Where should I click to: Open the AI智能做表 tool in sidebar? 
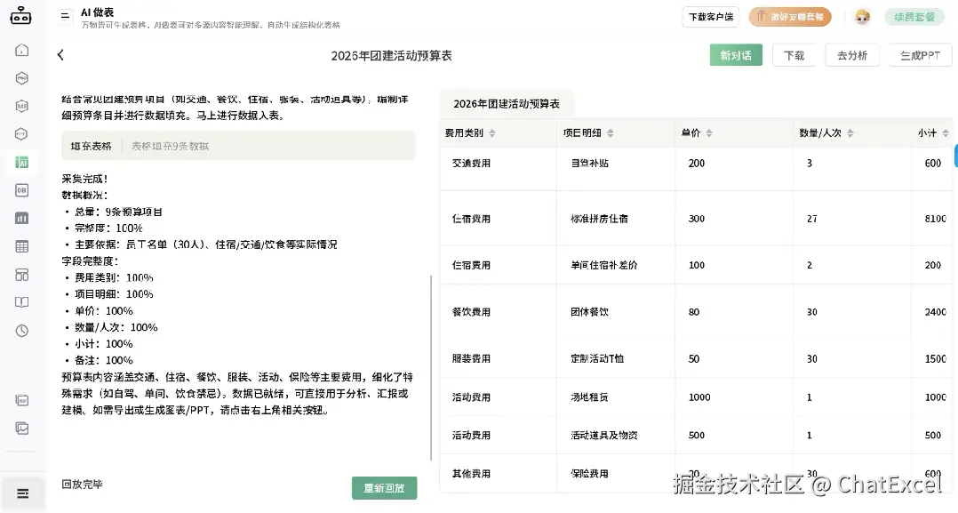22,163
